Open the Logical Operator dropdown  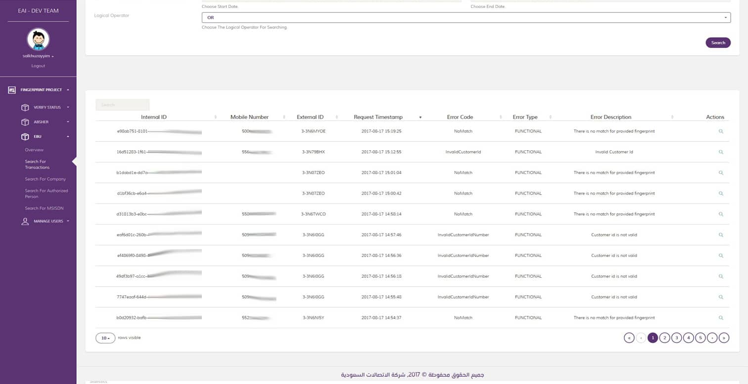[x=466, y=18]
